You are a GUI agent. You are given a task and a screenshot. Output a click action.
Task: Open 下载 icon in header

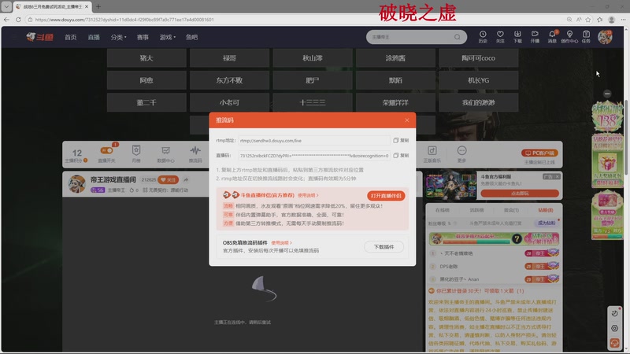[517, 37]
